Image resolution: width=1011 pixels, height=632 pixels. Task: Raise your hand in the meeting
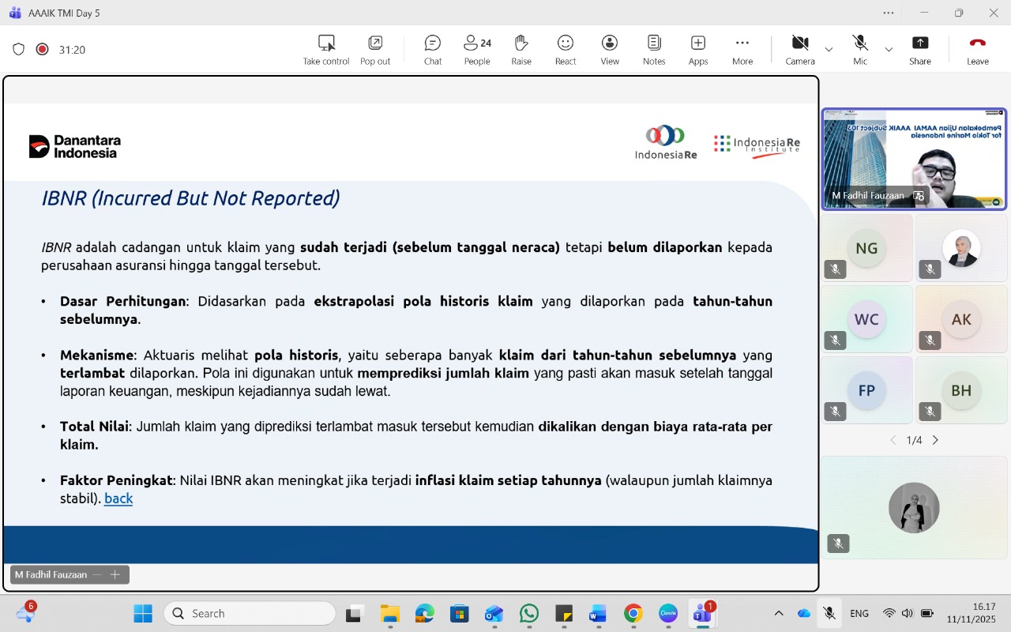point(521,49)
